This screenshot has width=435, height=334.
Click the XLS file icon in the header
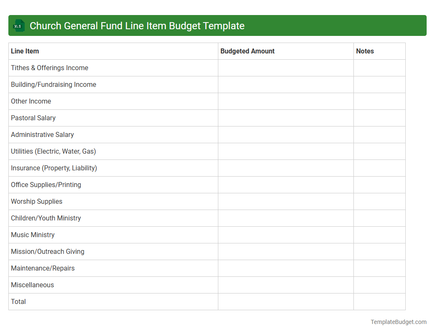pyautogui.click(x=18, y=25)
